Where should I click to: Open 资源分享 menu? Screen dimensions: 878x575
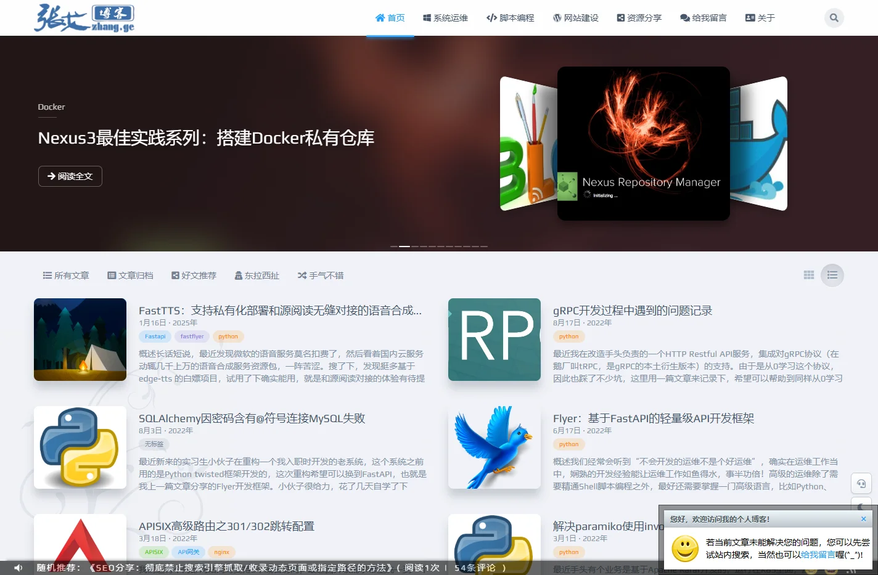639,18
